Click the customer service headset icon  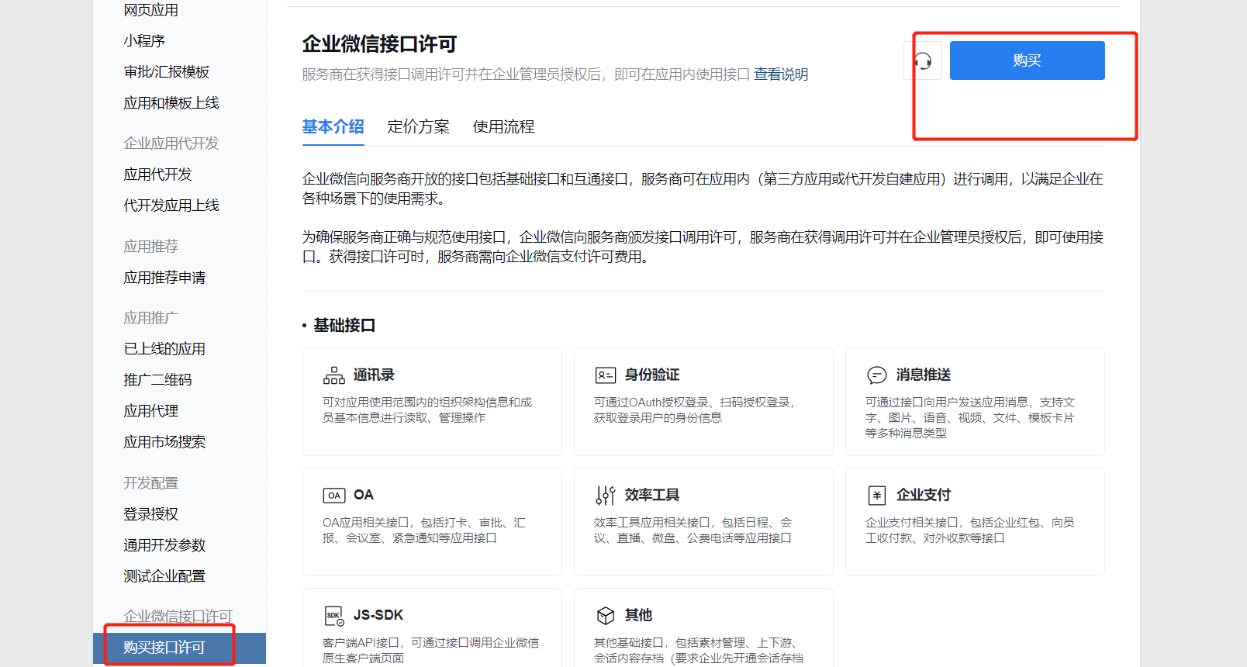(923, 60)
